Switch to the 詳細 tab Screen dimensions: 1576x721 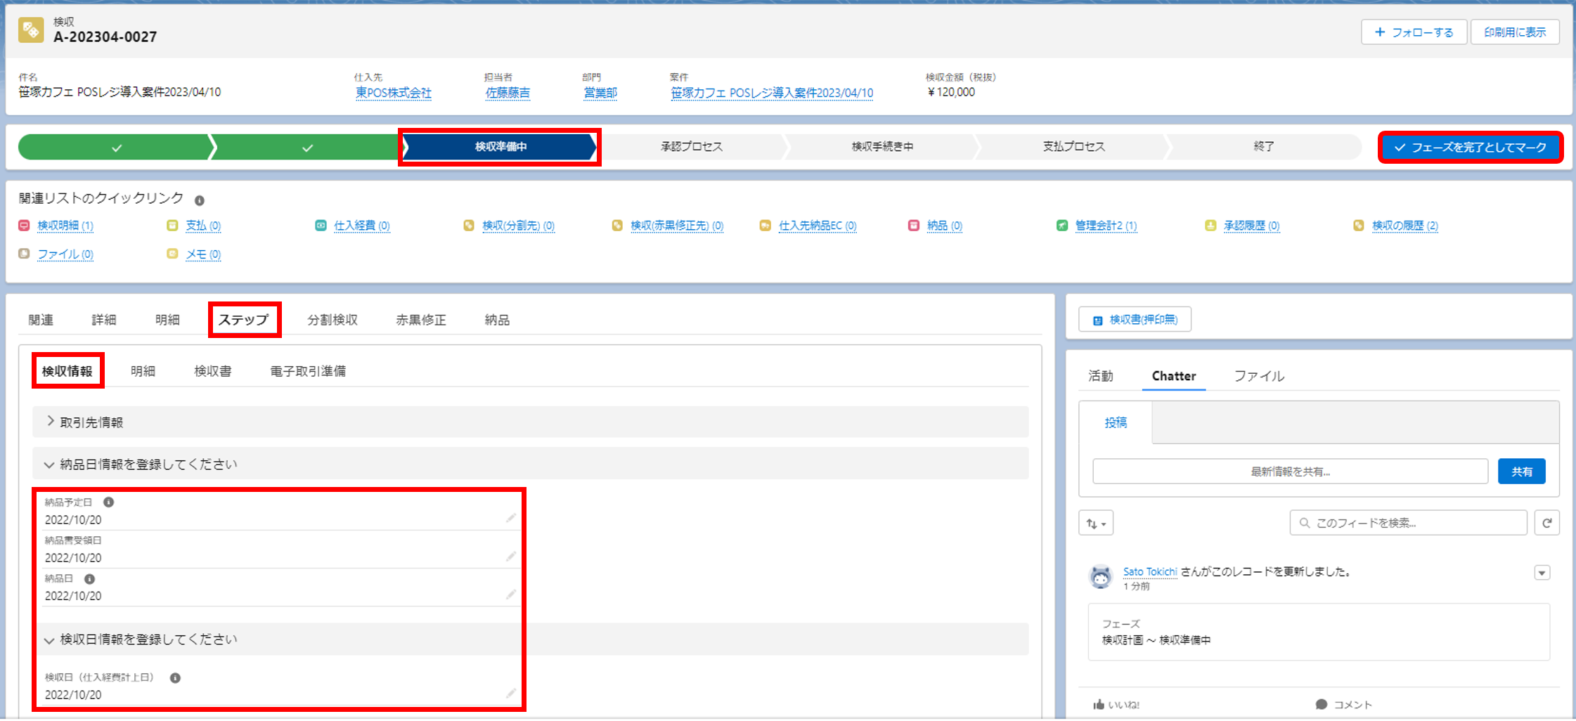click(x=104, y=320)
